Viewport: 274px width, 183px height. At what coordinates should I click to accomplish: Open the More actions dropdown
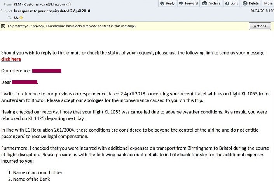(x=268, y=4)
